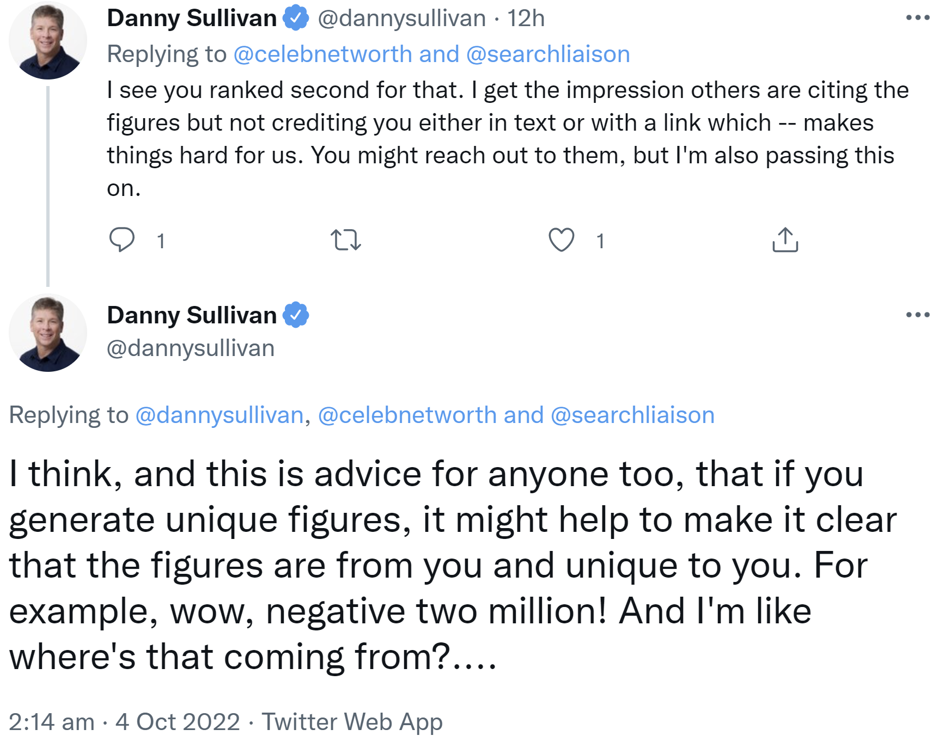Click Danny Sullivan name on main tweet
Viewport: 951px width, 754px height.
coord(192,315)
